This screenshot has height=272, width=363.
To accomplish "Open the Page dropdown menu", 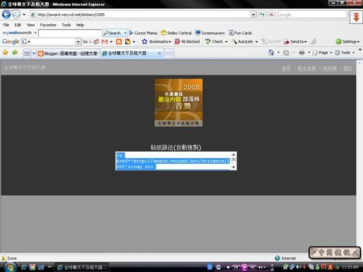I will click(x=321, y=53).
